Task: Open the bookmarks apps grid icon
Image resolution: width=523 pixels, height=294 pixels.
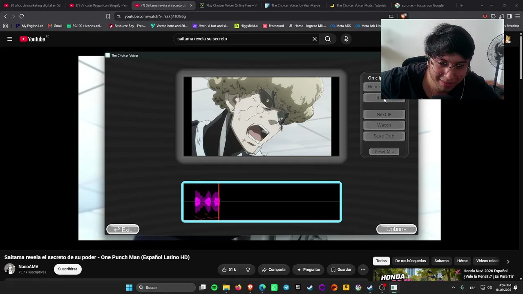Action: (x=5, y=26)
